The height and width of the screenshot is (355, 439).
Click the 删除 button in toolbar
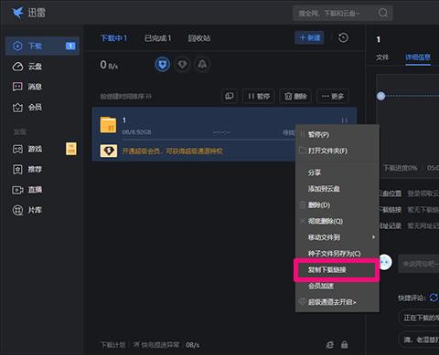coord(295,96)
